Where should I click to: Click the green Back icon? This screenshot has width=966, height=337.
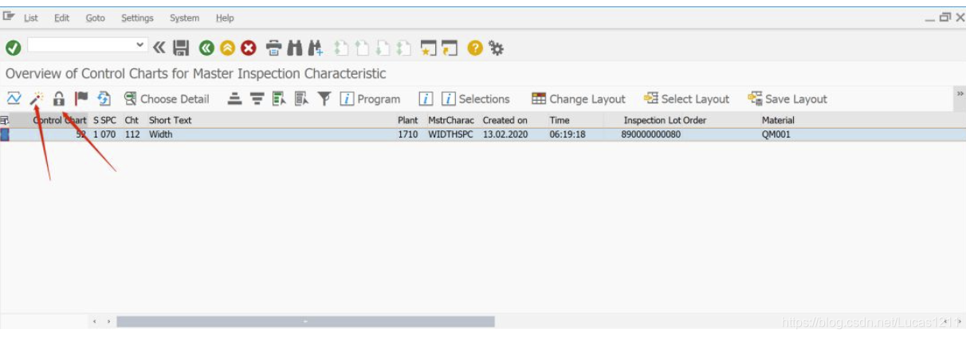click(x=206, y=48)
